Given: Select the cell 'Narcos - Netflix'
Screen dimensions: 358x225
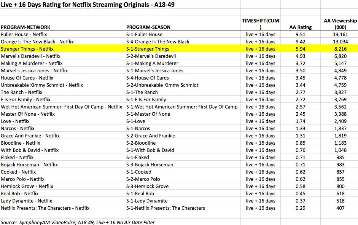Looking at the screenshot, I should point(18,129).
